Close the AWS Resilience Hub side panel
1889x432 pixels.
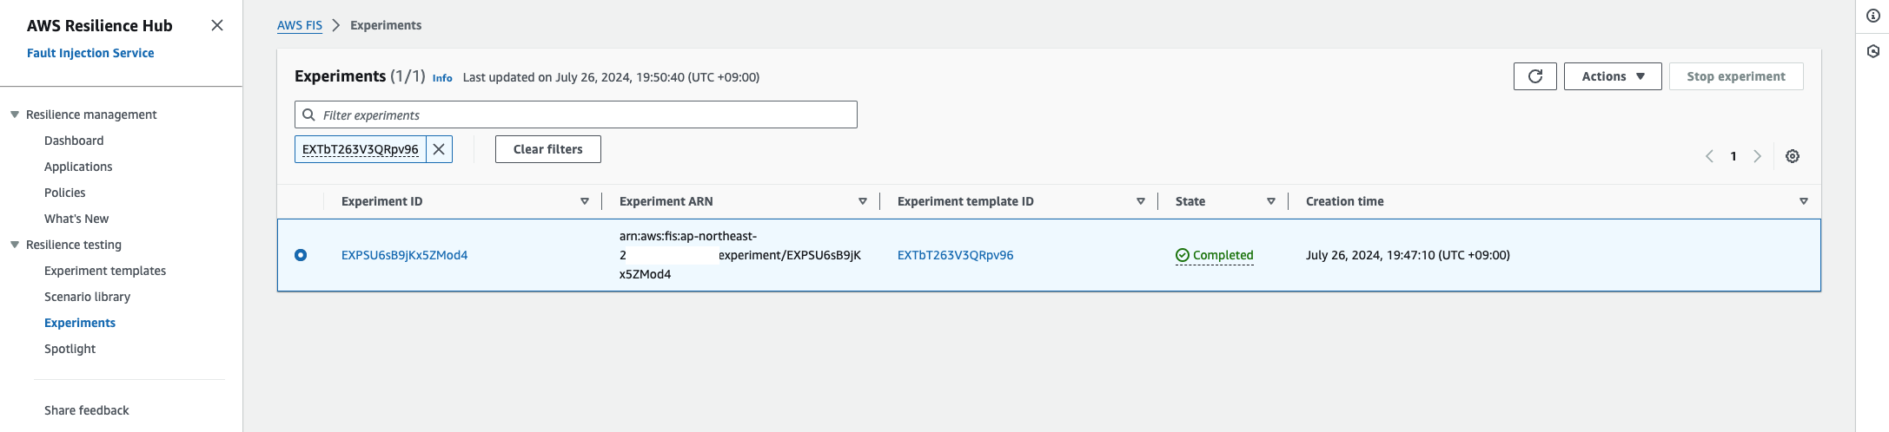217,25
